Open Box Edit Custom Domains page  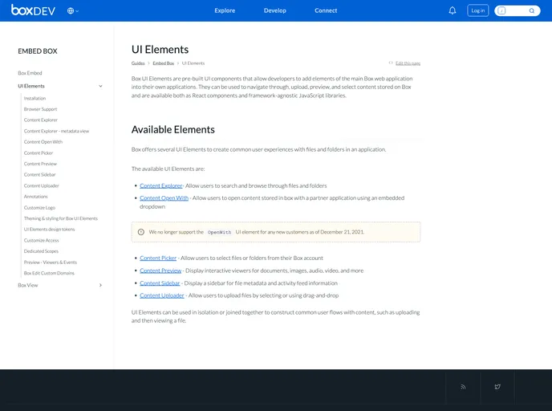click(49, 273)
